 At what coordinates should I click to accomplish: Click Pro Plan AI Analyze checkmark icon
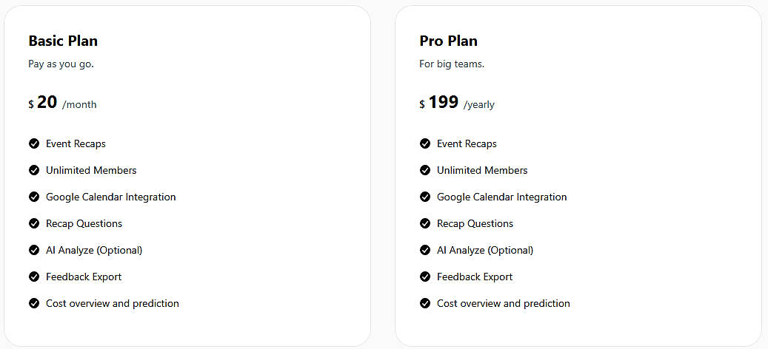(425, 250)
